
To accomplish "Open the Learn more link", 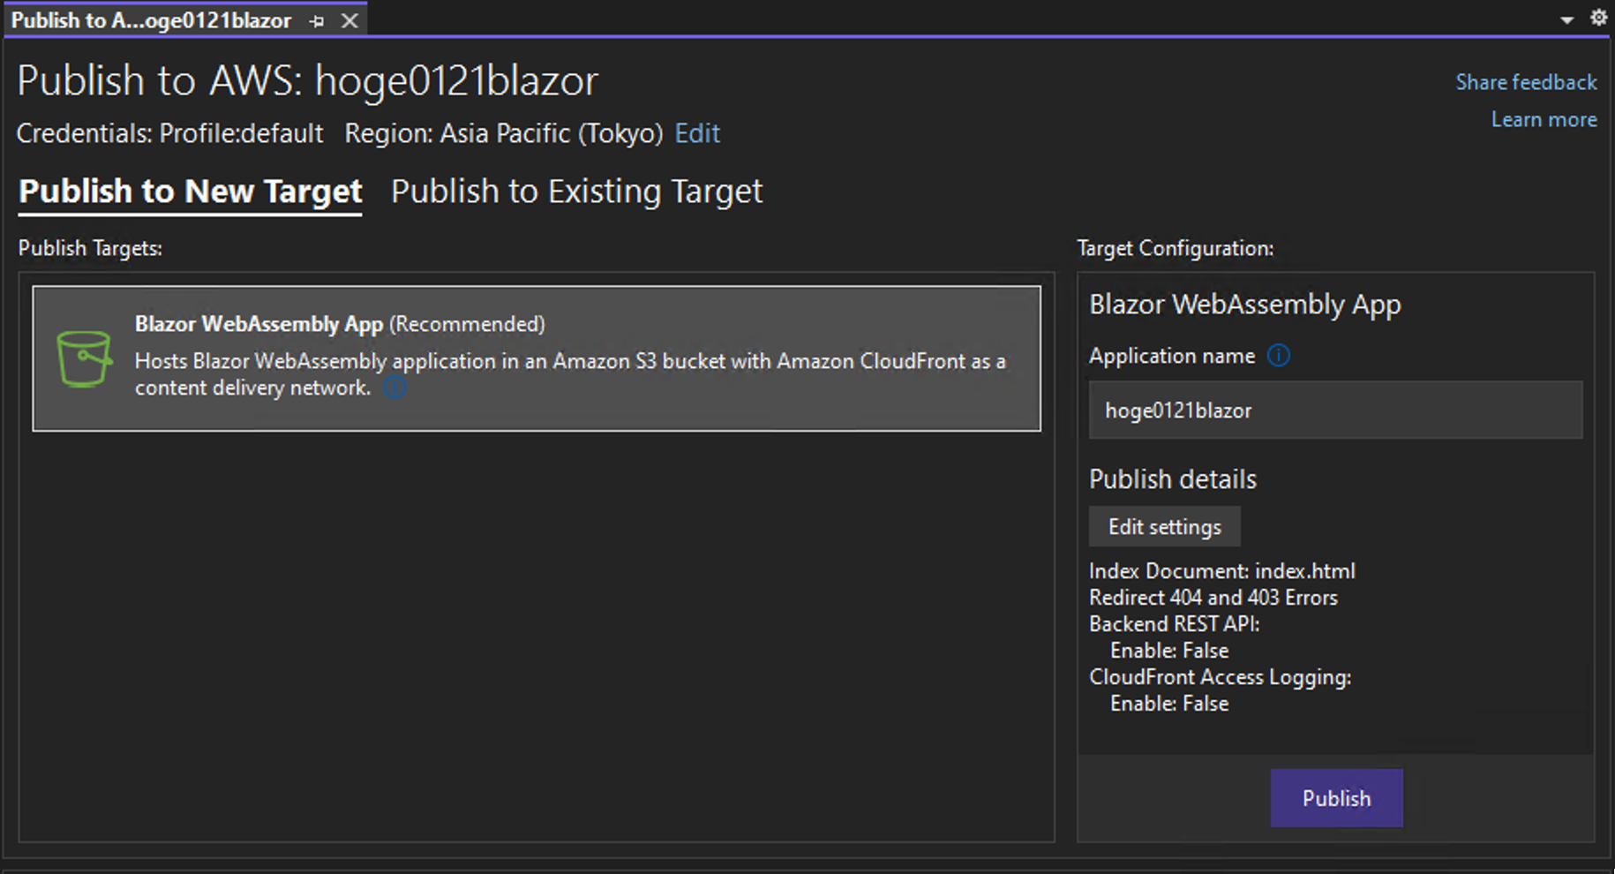I will coord(1544,119).
